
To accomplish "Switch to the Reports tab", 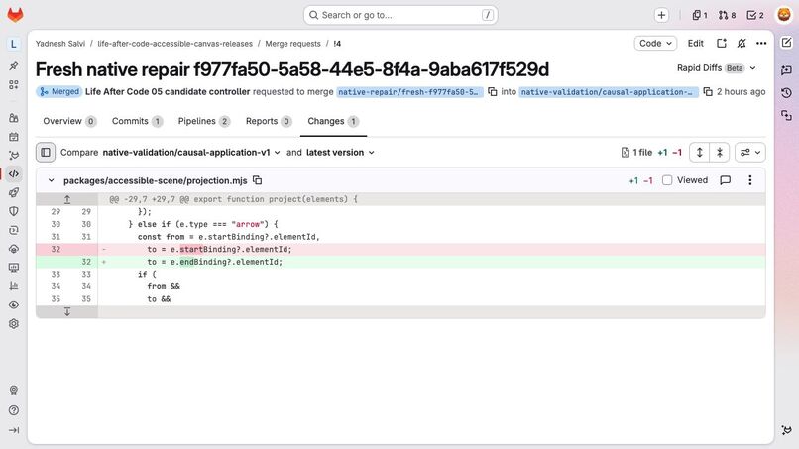I will (x=269, y=121).
